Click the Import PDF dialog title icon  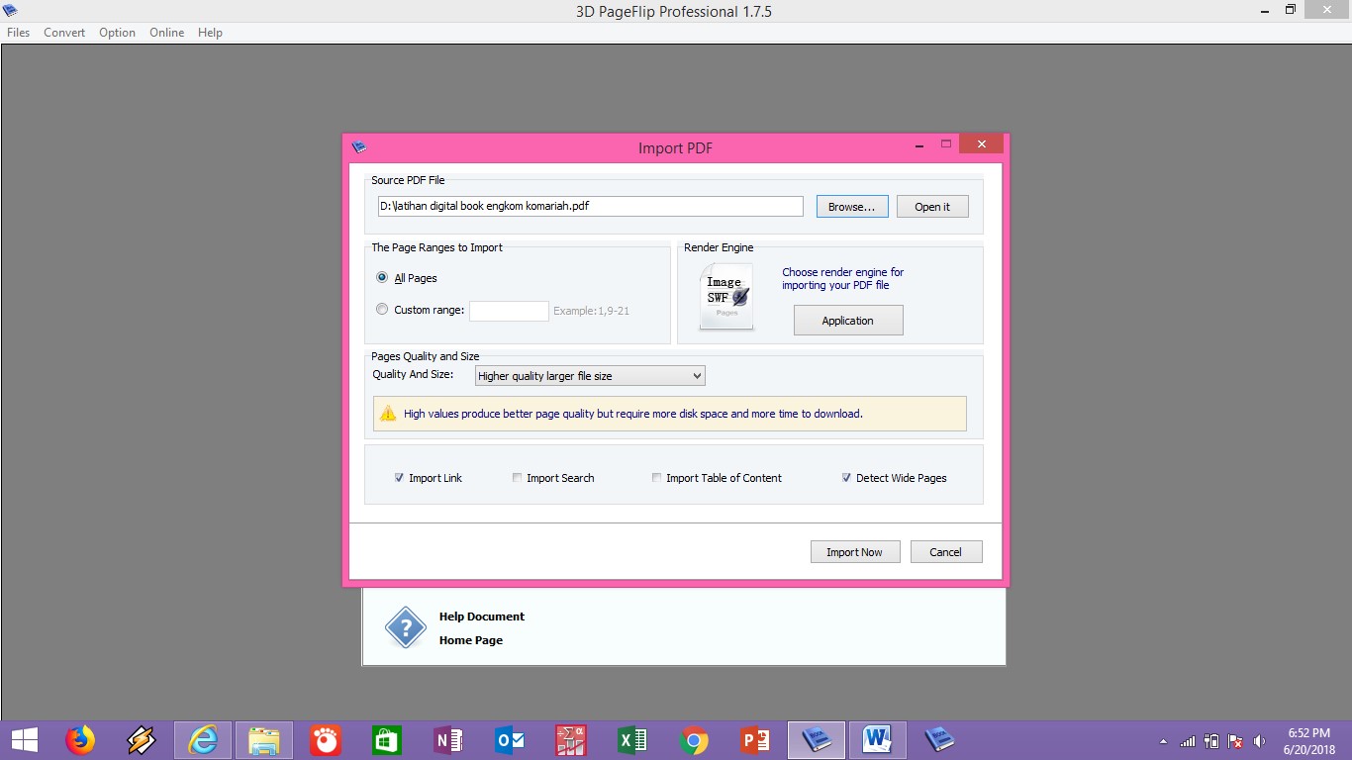(358, 147)
